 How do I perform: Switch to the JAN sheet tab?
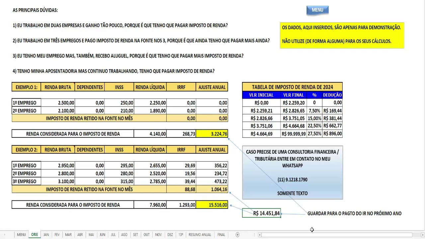pos(46,235)
